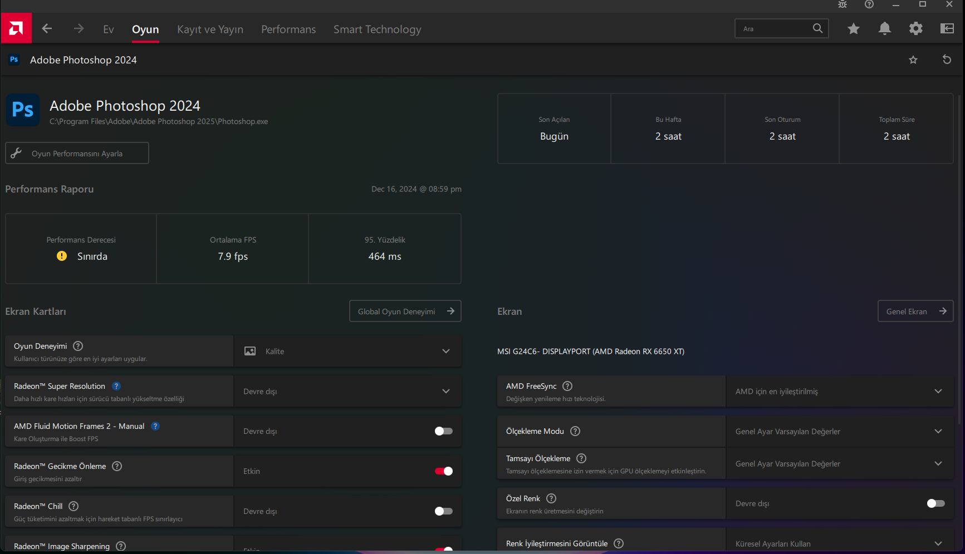
Task: Click Dec 16, 2024 report timestamp
Action: click(417, 189)
